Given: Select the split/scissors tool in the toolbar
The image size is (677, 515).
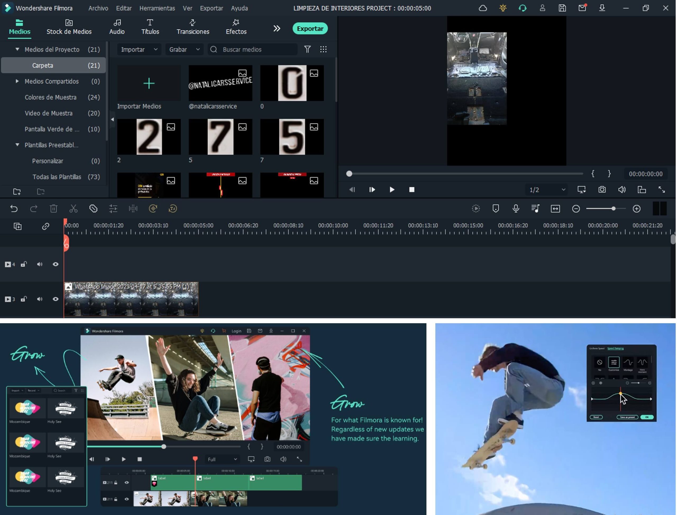Looking at the screenshot, I should (x=74, y=209).
